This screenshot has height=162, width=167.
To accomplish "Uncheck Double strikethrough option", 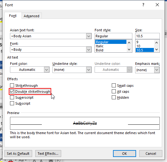I will tap(12, 91).
